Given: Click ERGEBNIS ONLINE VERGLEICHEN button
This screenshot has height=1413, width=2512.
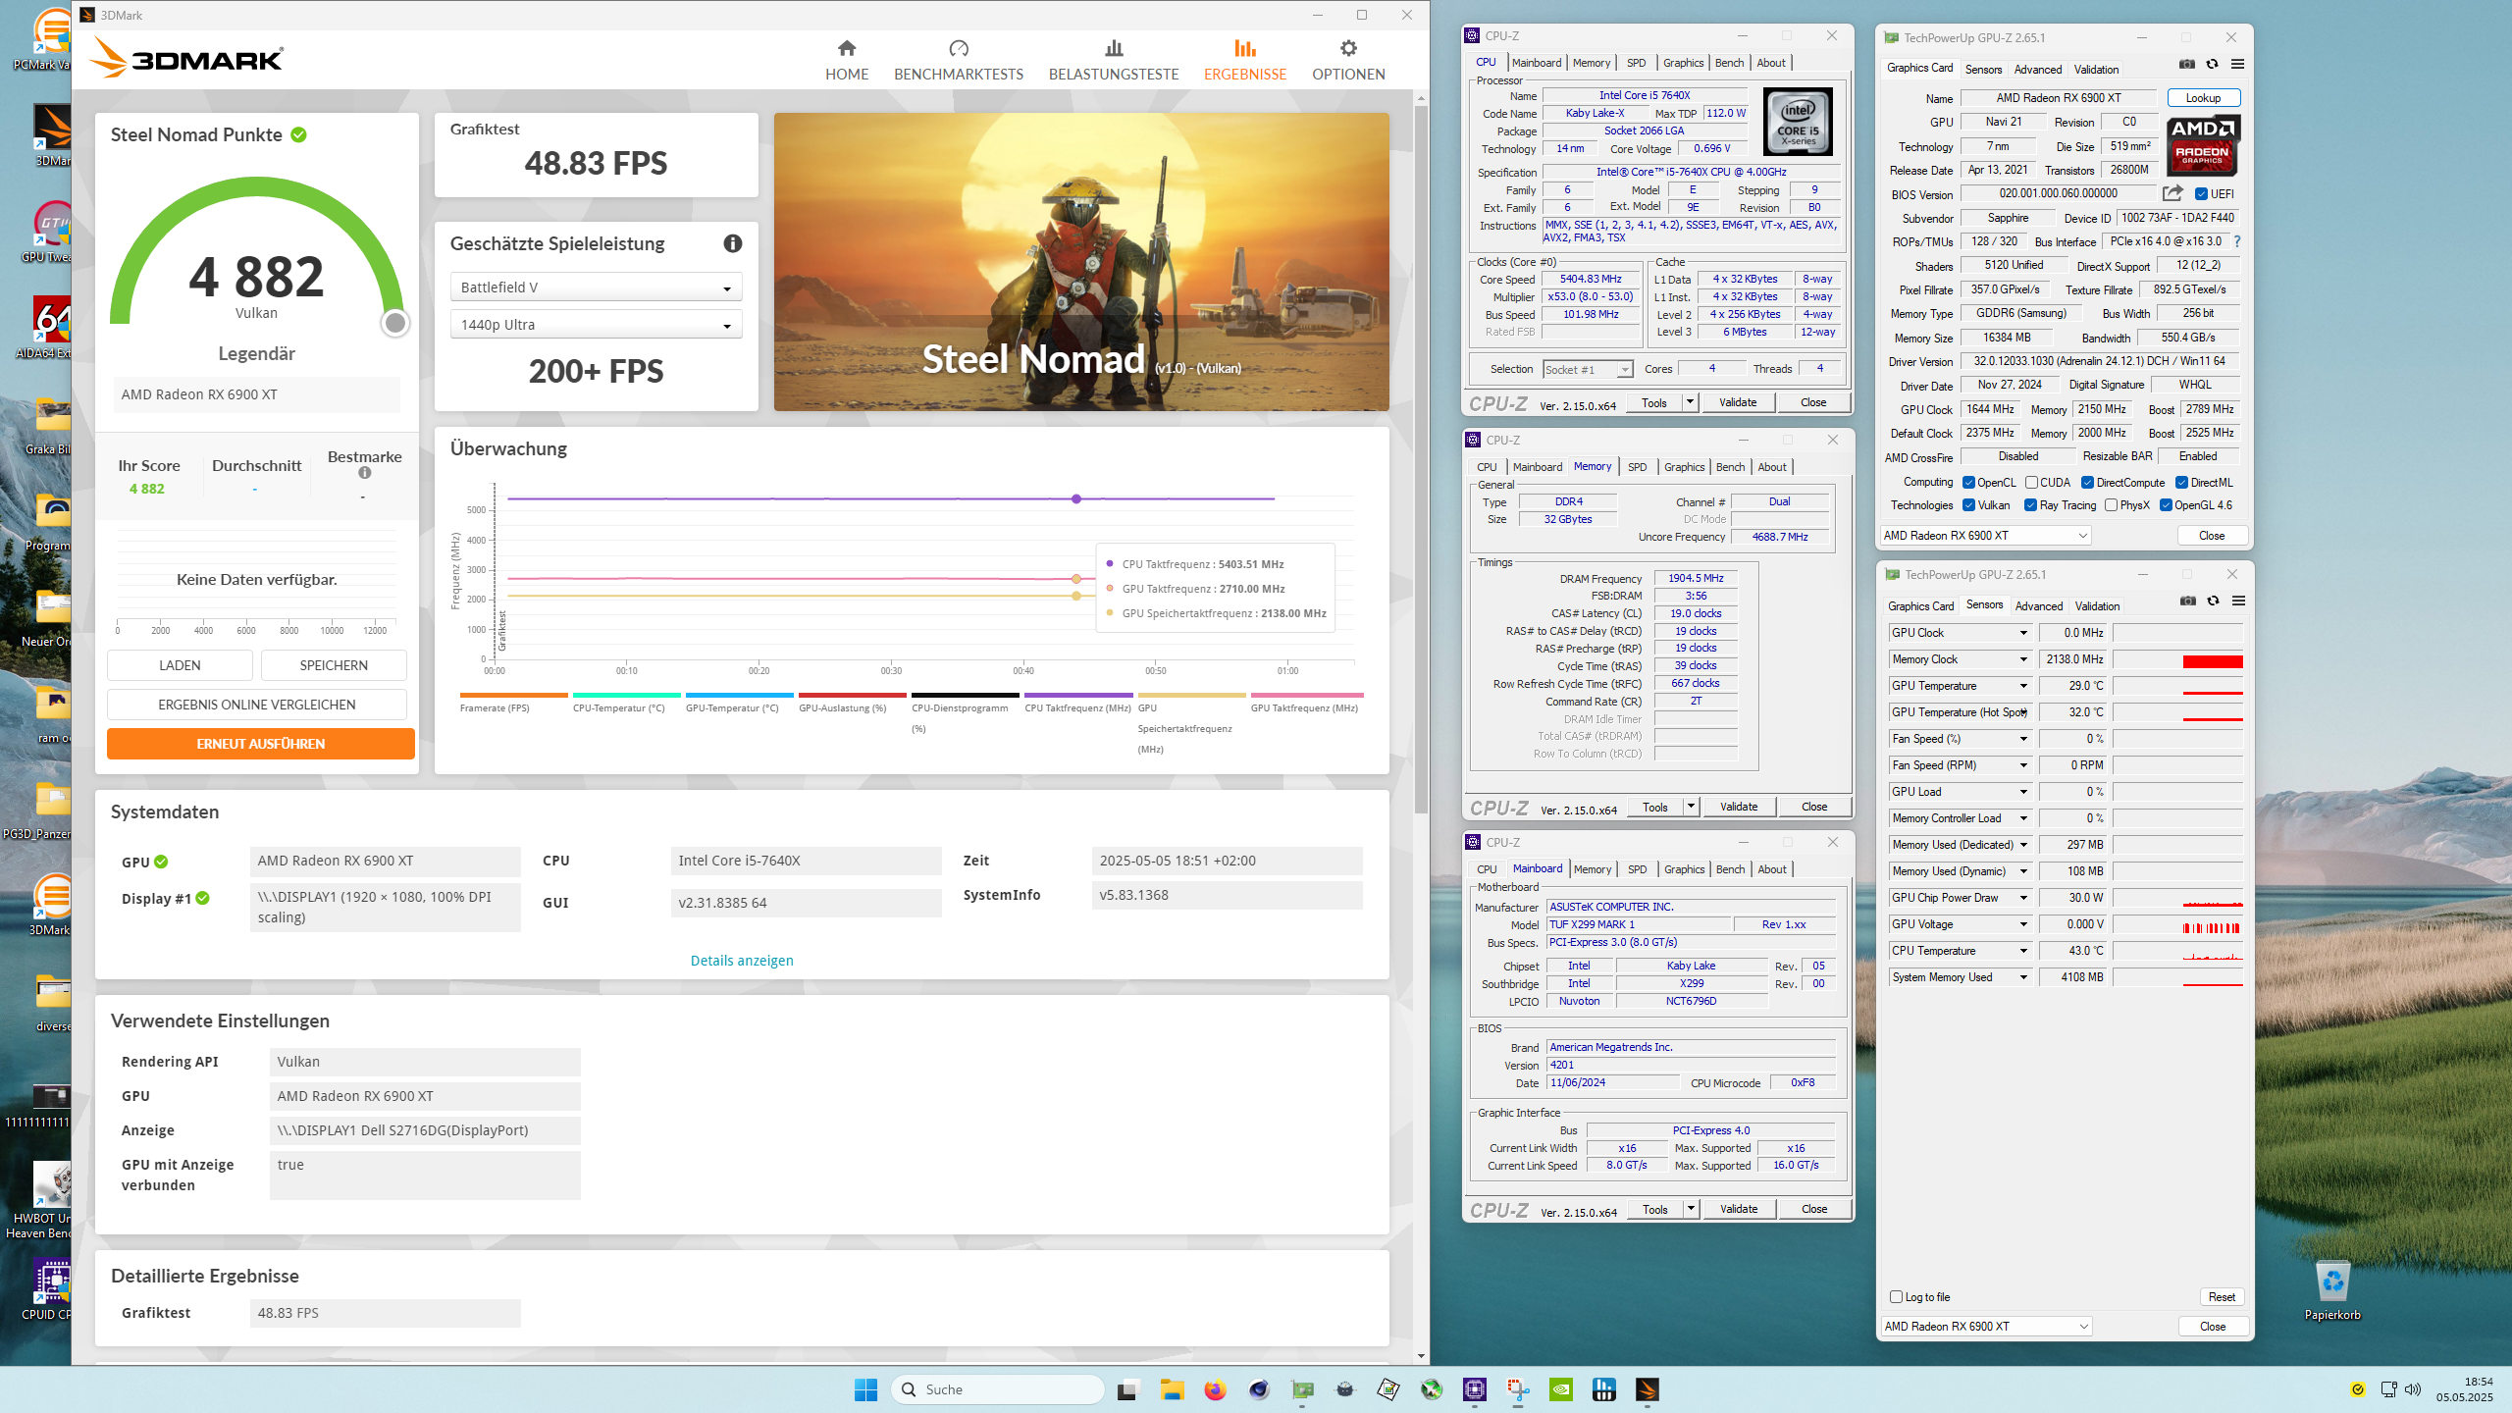Looking at the screenshot, I should [256, 705].
